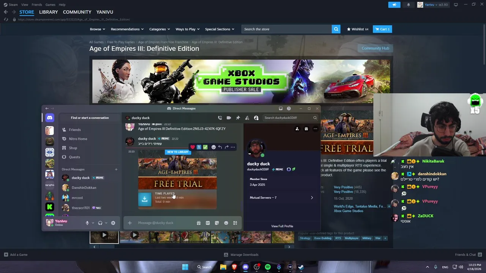Forward the message arrow icon
Viewport: 486px width, 273px height.
click(x=227, y=147)
